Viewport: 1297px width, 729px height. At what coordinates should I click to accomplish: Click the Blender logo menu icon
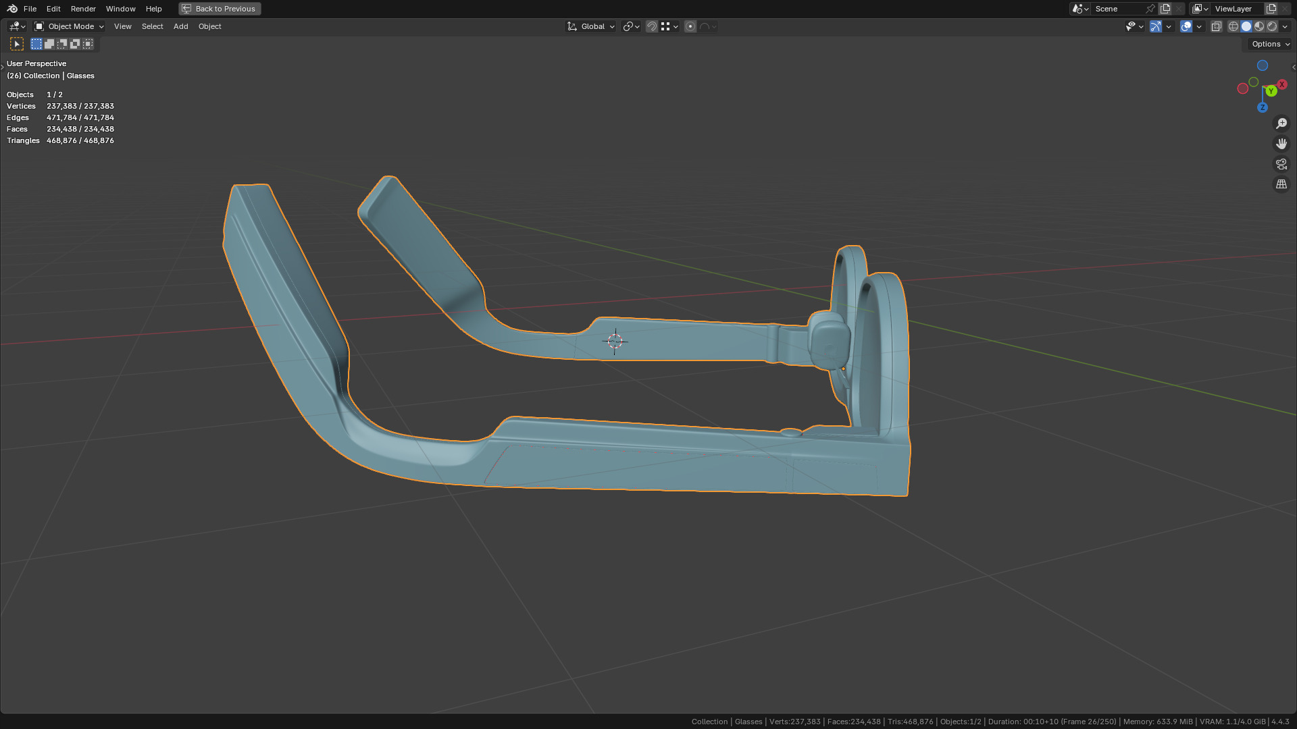pyautogui.click(x=12, y=9)
